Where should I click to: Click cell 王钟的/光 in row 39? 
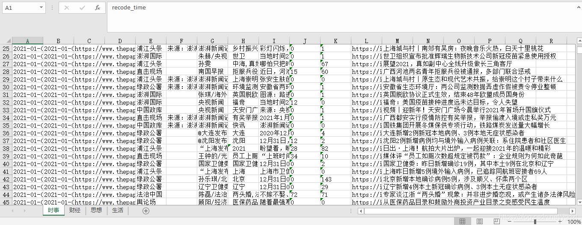click(213, 156)
